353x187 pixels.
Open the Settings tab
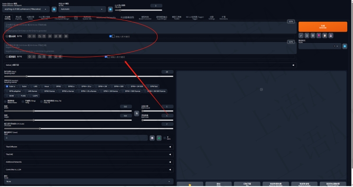(x=212, y=18)
